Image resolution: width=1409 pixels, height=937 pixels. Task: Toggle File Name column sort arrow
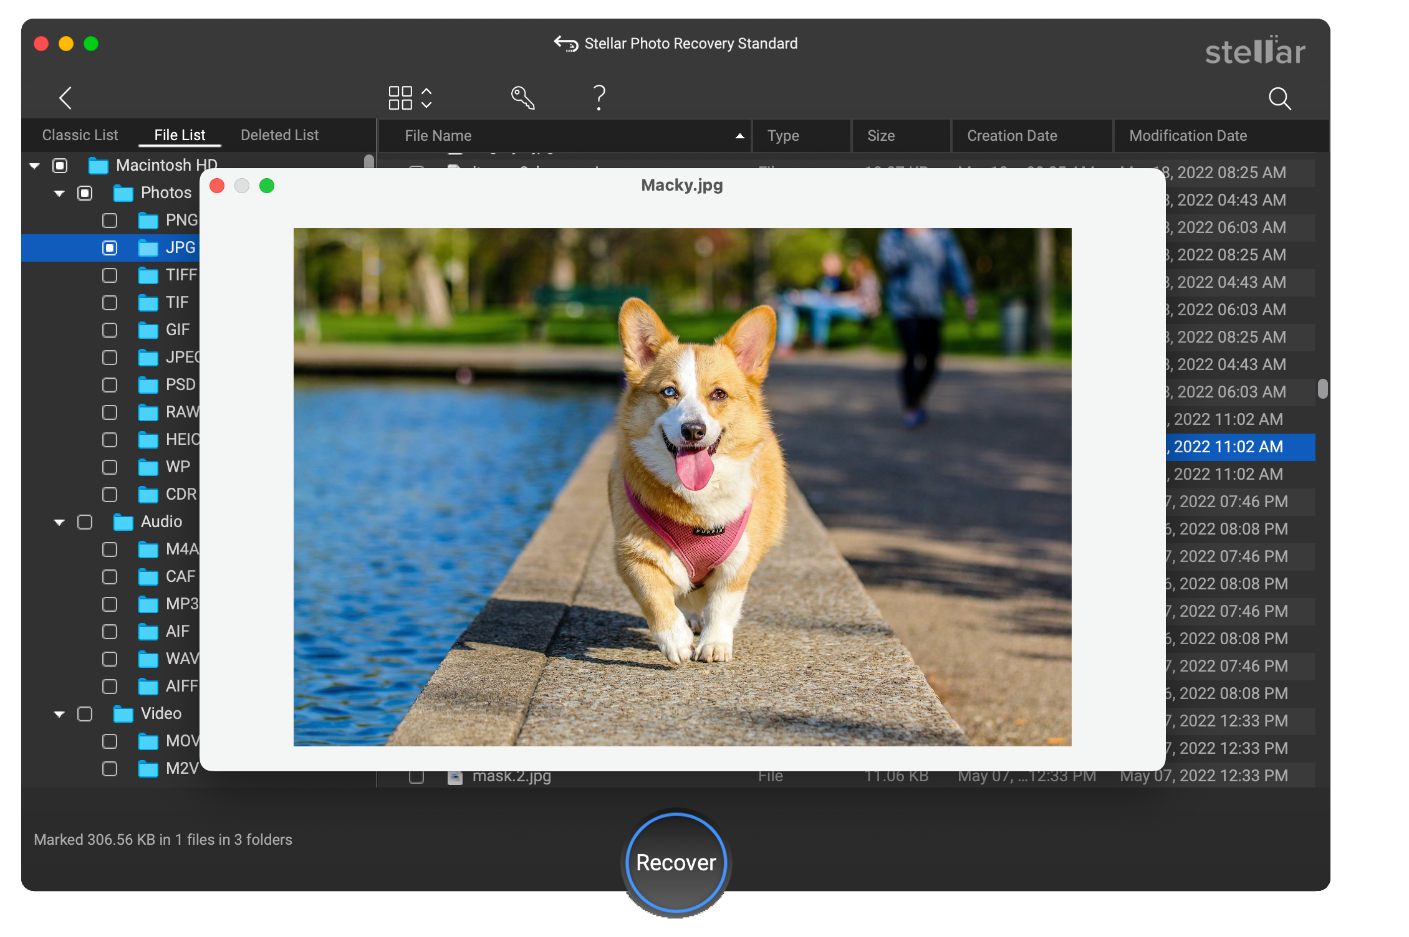click(740, 136)
